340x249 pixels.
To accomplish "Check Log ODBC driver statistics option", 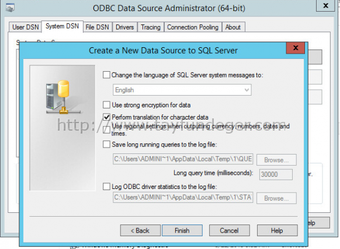I will point(106,187).
